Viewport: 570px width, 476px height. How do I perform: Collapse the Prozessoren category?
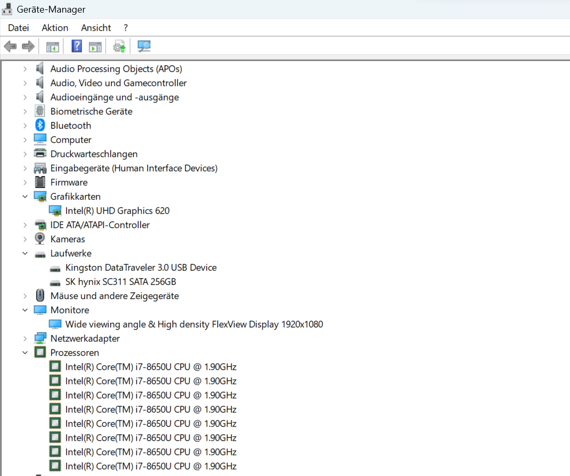coord(25,352)
